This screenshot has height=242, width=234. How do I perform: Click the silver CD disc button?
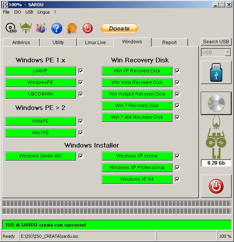tap(216, 103)
